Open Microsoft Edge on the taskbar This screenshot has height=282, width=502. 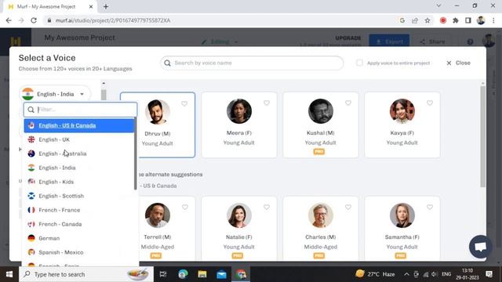[x=183, y=274]
